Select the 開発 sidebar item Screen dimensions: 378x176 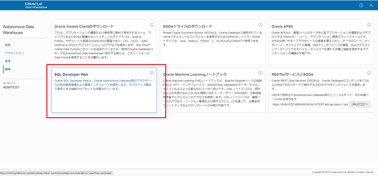pyautogui.click(x=8, y=69)
